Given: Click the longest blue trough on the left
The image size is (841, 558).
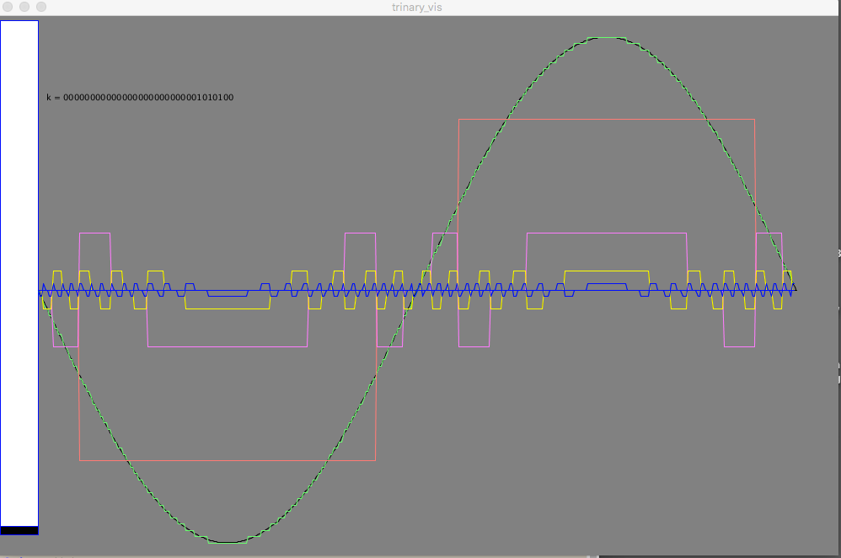Looking at the screenshot, I should pyautogui.click(x=228, y=297).
